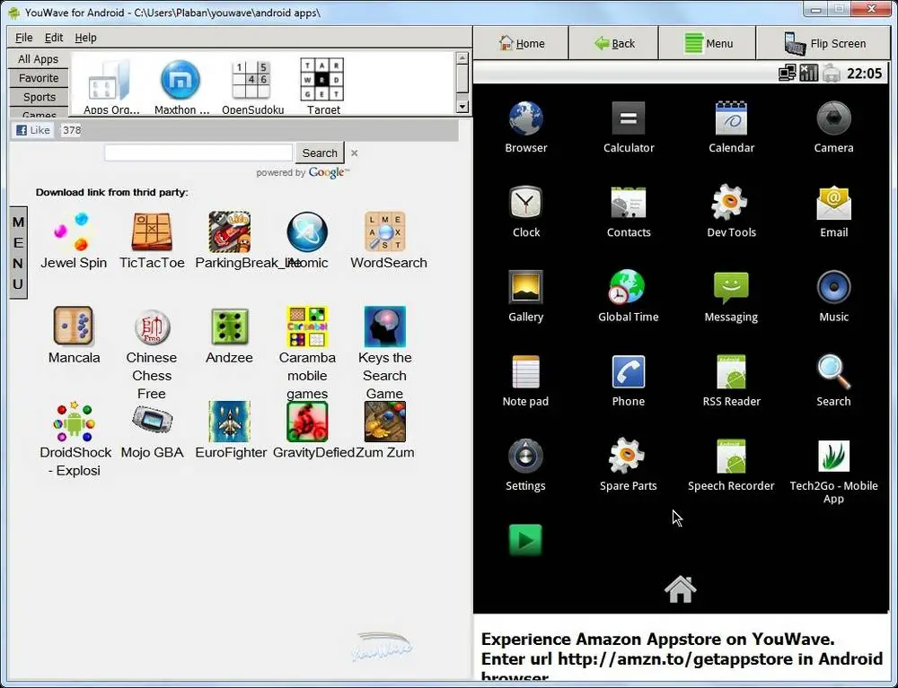This screenshot has height=688, width=898.
Task: Launch the Calculator app
Action: point(629,119)
